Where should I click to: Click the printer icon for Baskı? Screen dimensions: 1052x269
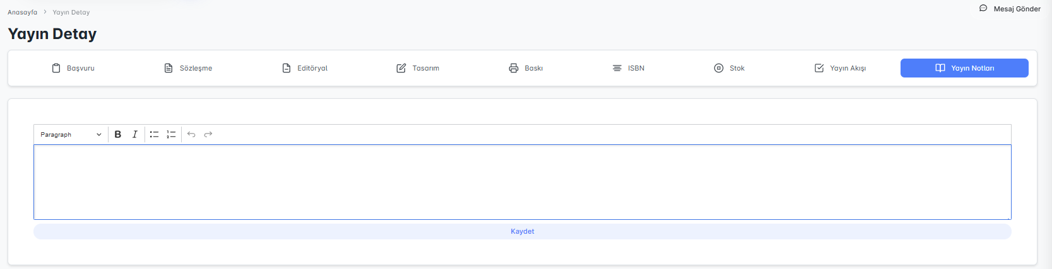(514, 68)
